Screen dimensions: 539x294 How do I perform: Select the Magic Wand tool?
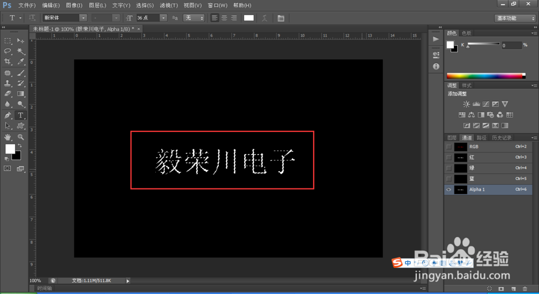pos(20,51)
